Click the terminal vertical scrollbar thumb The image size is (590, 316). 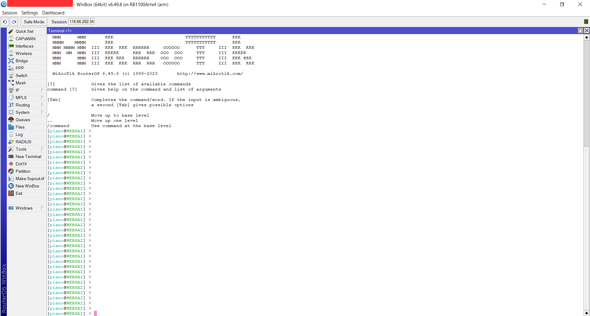pos(586,94)
